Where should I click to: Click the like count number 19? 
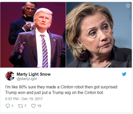tap(39, 106)
